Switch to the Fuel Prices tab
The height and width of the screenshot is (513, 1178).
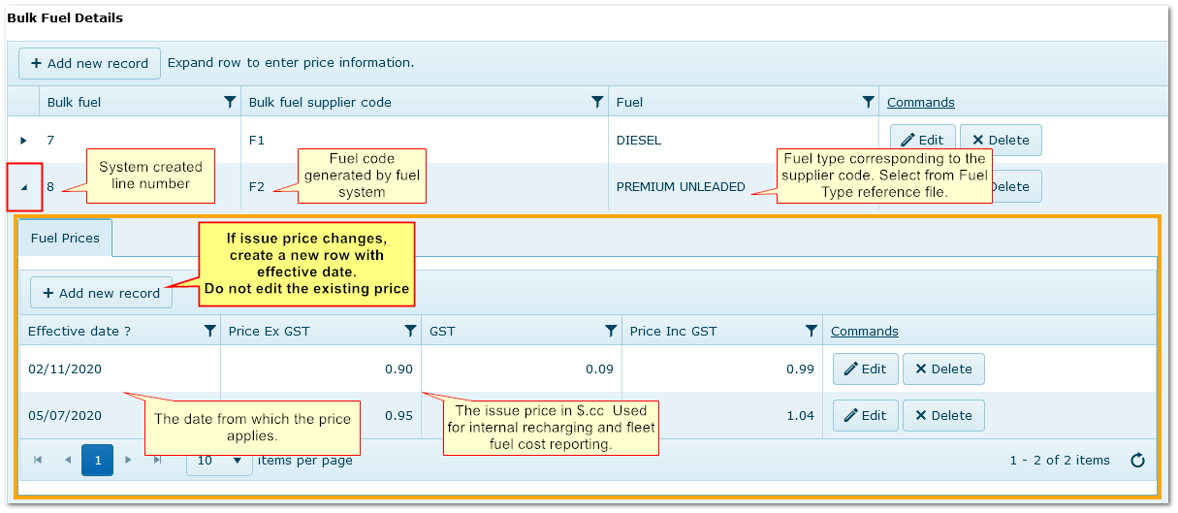point(65,238)
